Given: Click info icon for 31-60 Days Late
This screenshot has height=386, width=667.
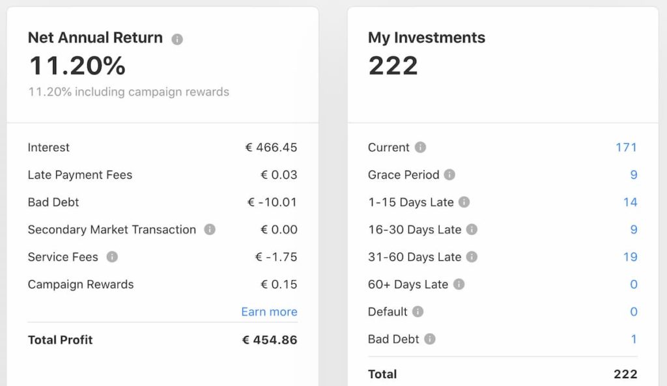Looking at the screenshot, I should [x=472, y=256].
